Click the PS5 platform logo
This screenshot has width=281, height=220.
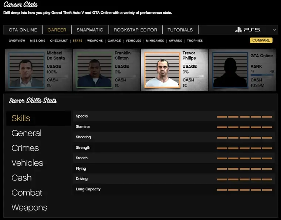point(248,30)
